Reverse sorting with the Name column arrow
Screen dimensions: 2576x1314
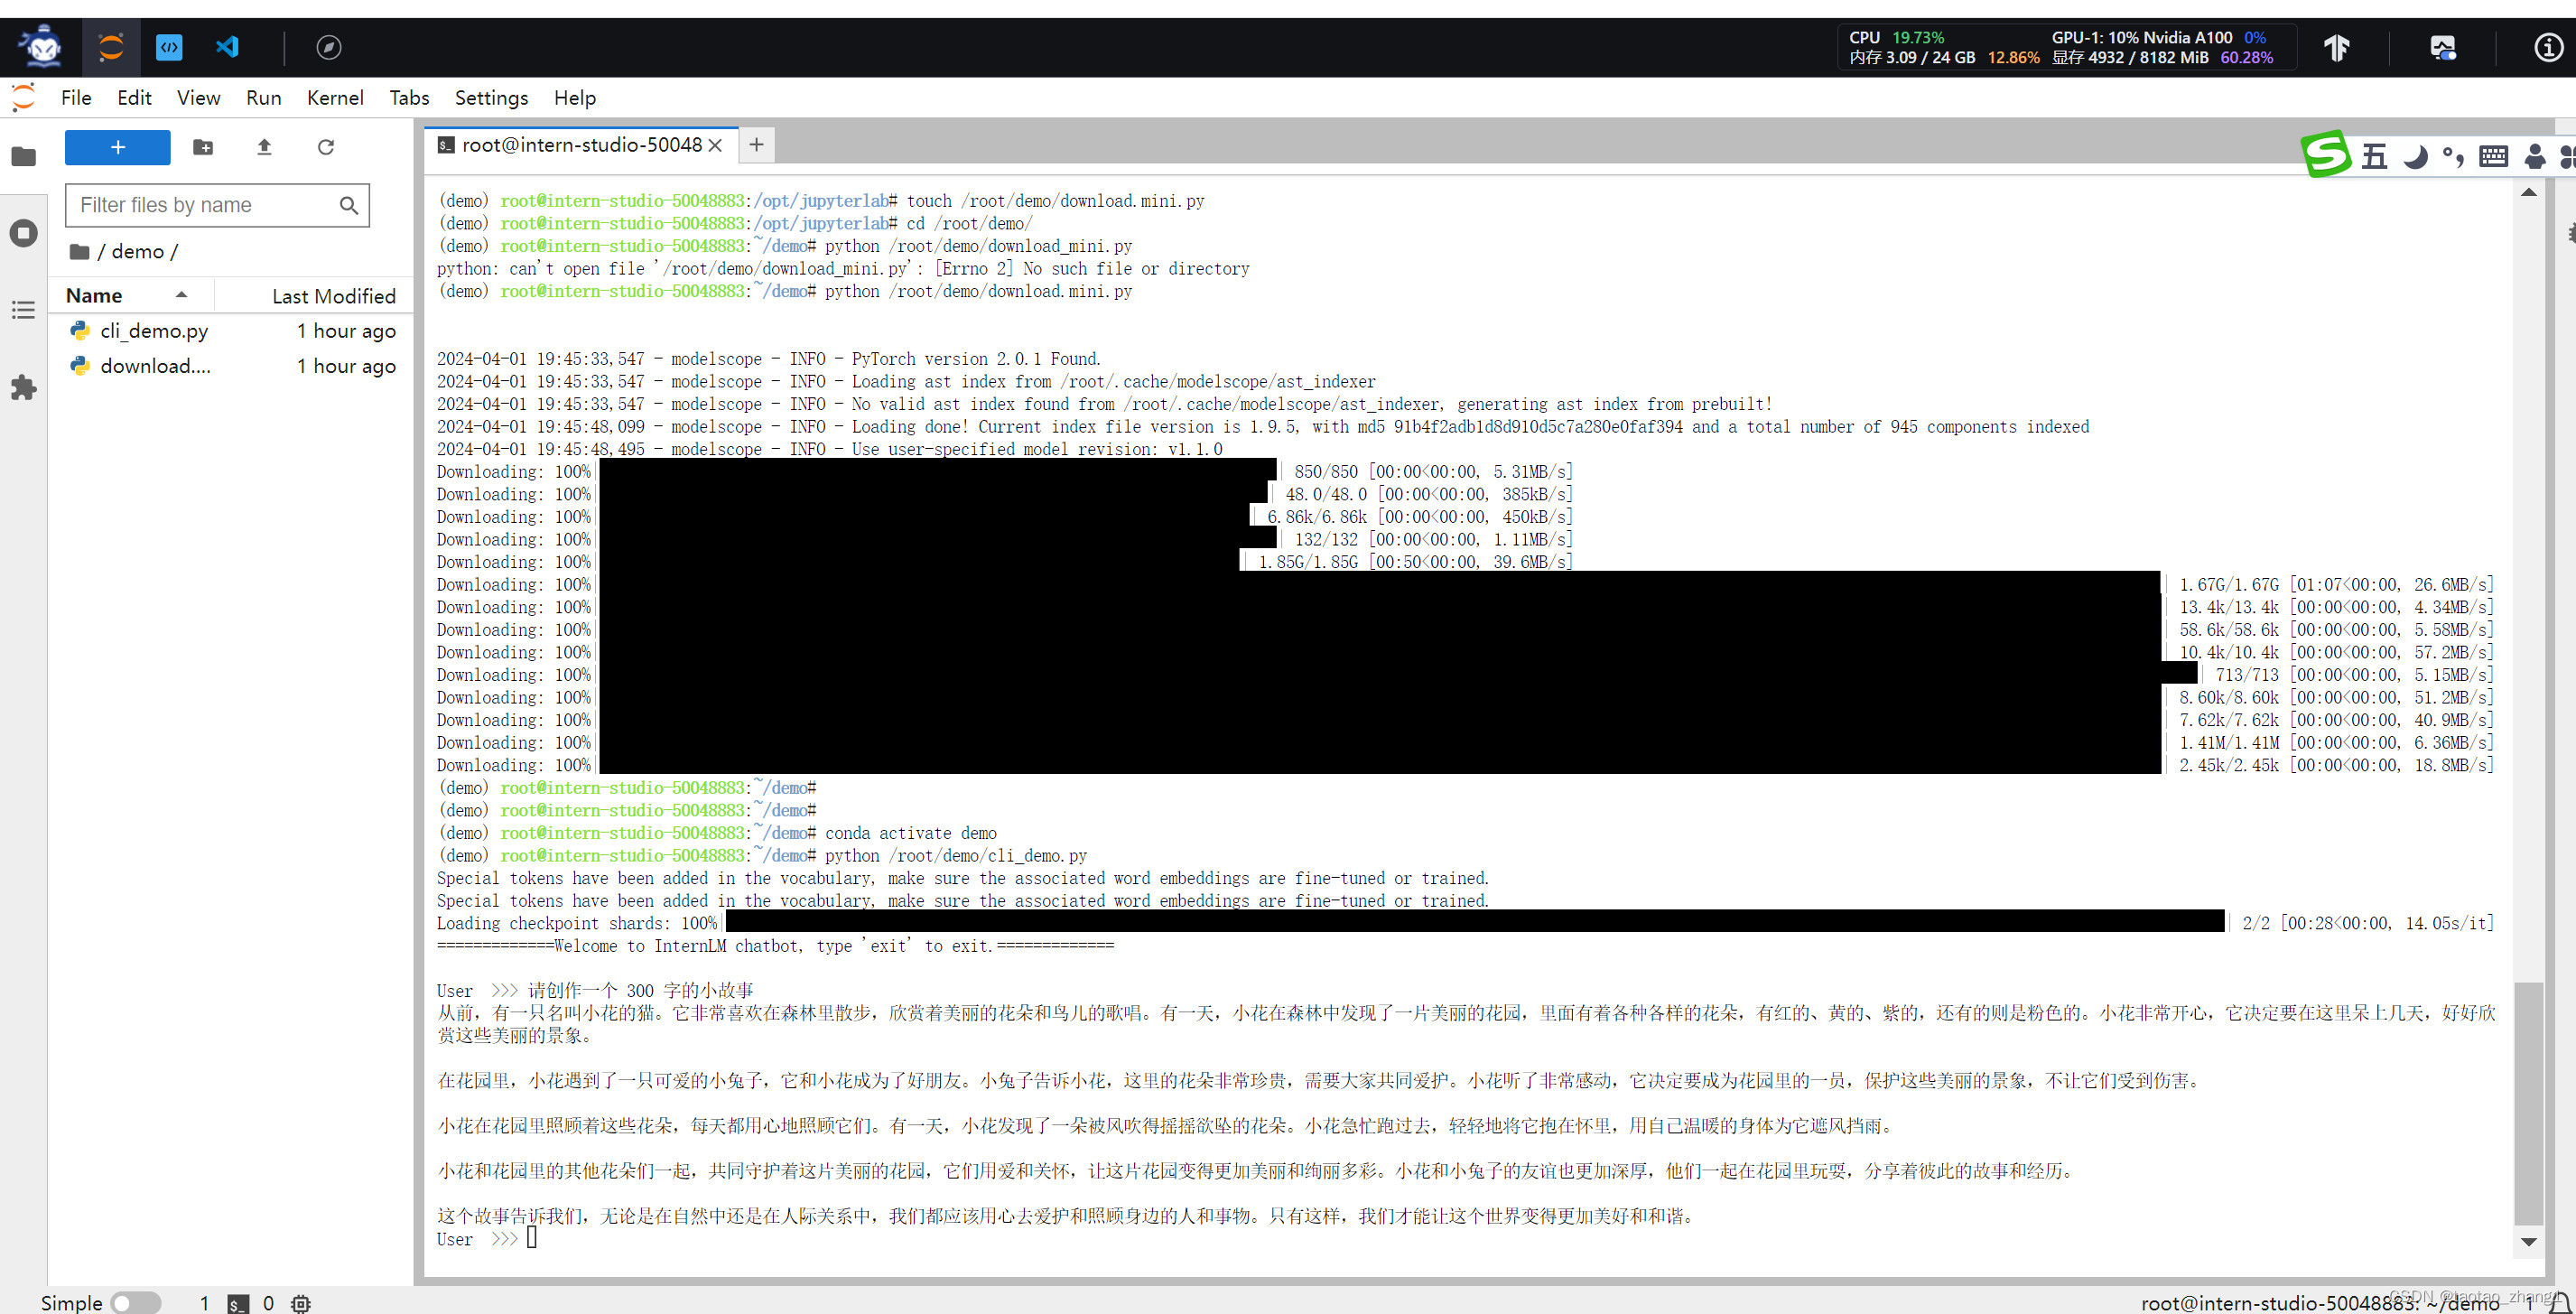pyautogui.click(x=181, y=294)
